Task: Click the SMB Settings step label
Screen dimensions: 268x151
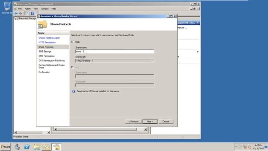Action: [x=45, y=52]
